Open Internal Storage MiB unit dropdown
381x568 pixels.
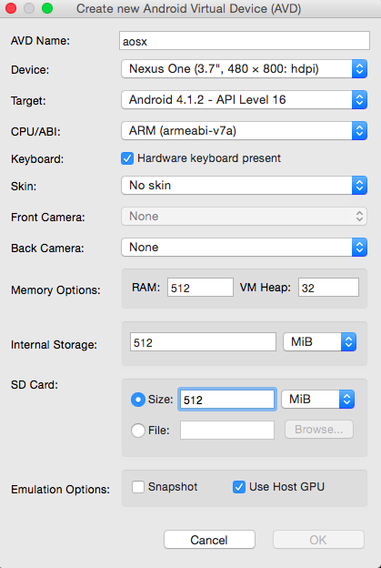click(320, 342)
